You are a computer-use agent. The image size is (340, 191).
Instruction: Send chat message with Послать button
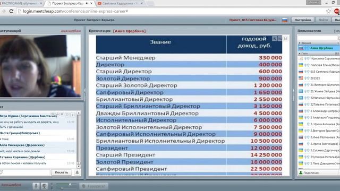pos(62,172)
